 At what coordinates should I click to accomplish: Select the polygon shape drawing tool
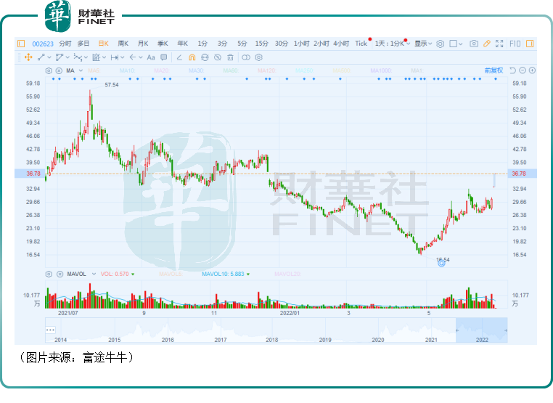(60, 57)
